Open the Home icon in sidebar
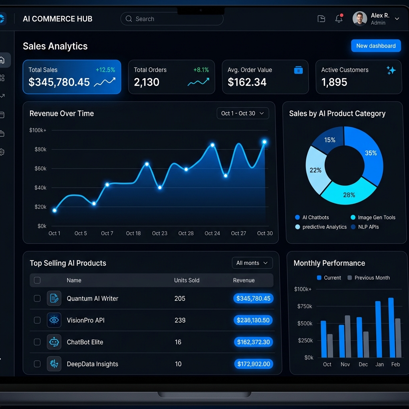The width and height of the screenshot is (409, 409). [2, 60]
